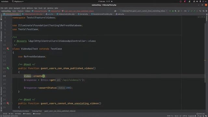
Task: Open the git branch widget in status bar
Action: coord(200,116)
